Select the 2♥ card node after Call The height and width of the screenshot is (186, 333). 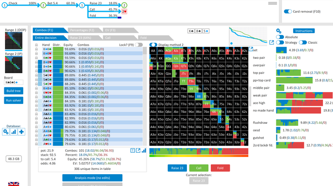point(124,12)
